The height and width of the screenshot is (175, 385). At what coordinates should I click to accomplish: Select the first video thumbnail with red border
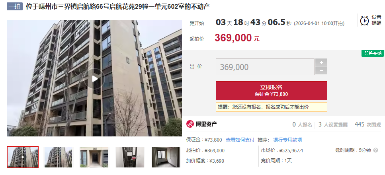tap(23, 157)
